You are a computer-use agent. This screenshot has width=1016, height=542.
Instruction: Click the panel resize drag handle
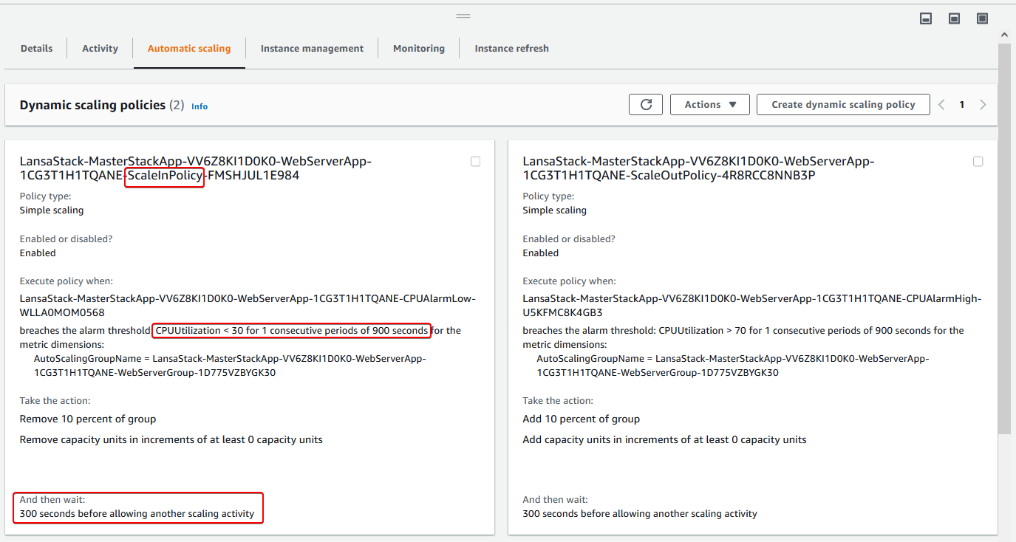[x=463, y=16]
